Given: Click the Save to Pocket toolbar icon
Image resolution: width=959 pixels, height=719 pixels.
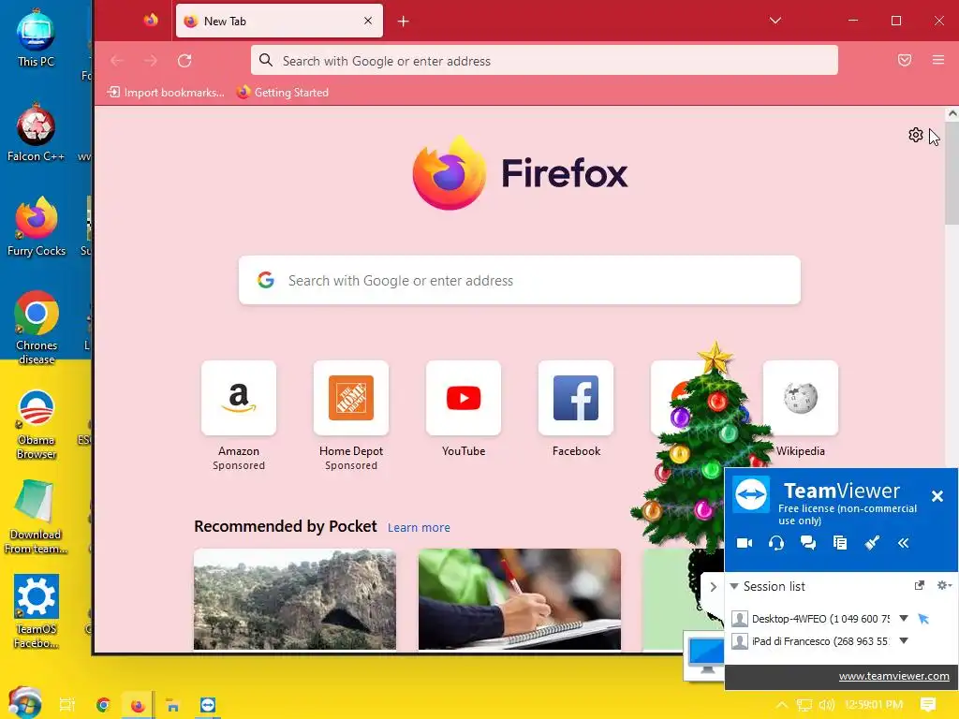Looking at the screenshot, I should point(905,60).
